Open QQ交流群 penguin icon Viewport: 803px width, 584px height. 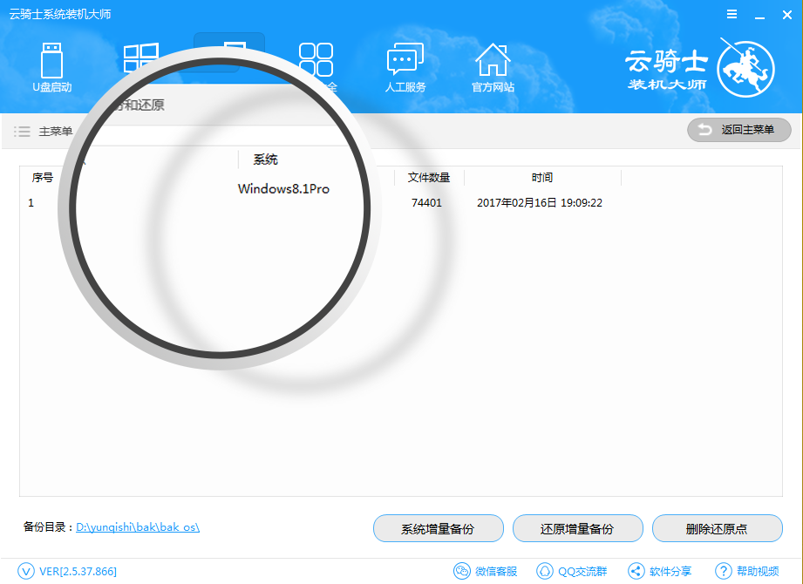coord(544,571)
